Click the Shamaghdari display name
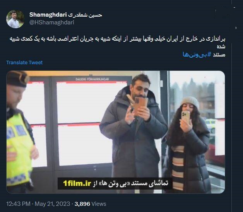Viewport: 243px width, 212px height. click(48, 15)
